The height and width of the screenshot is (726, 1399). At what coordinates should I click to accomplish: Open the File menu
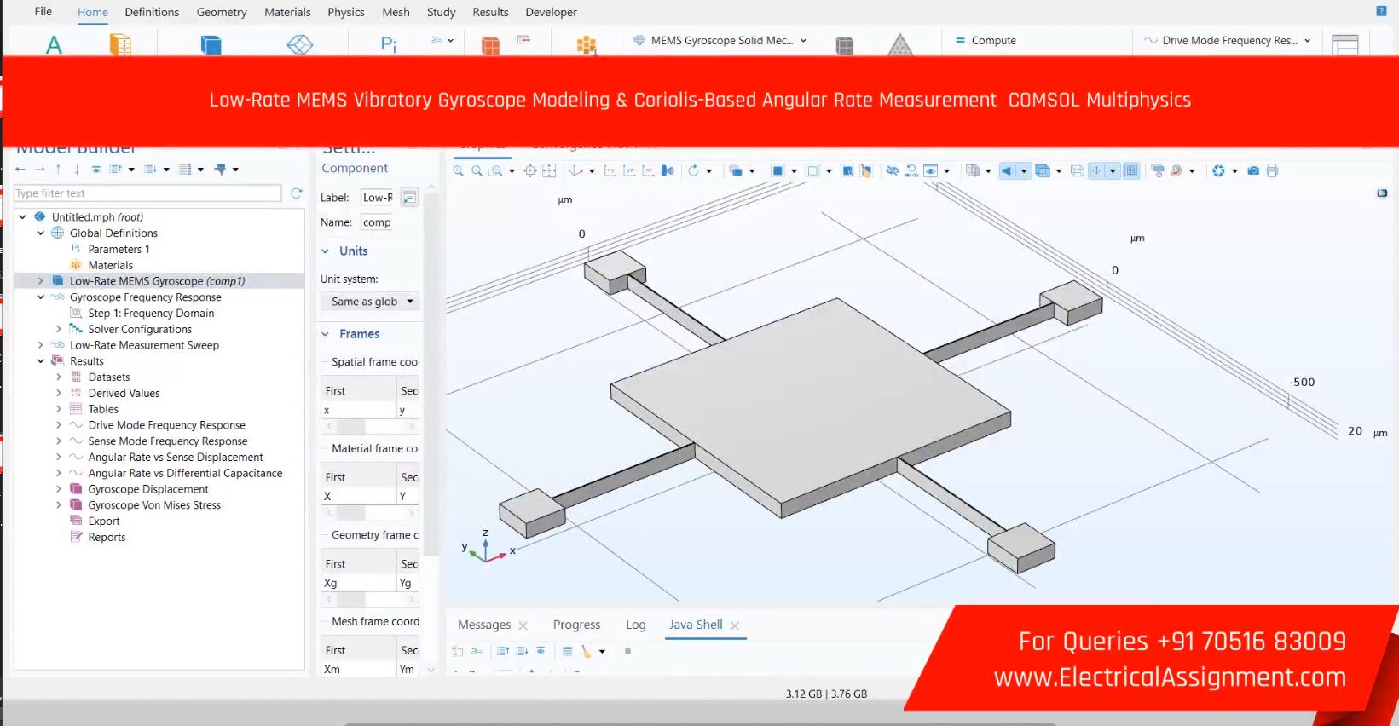click(x=43, y=12)
